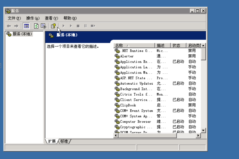Click the Stop Service square icon
Screen dimensions: 239x159
coord(78,26)
